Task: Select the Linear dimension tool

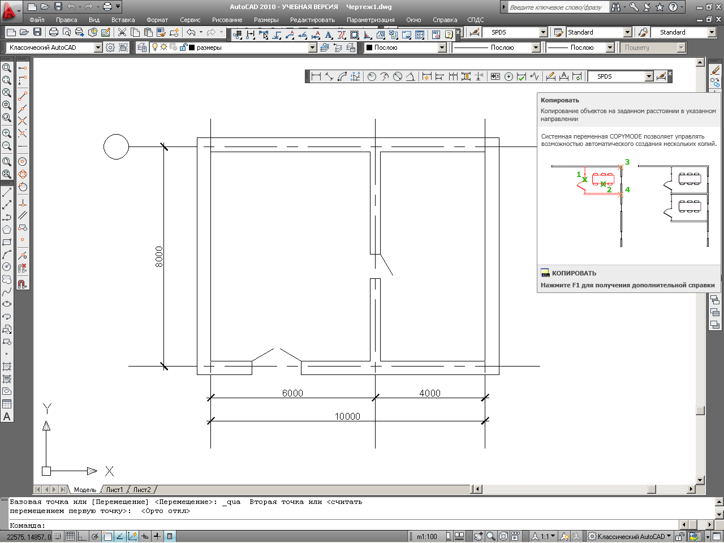Action: pyautogui.click(x=316, y=76)
